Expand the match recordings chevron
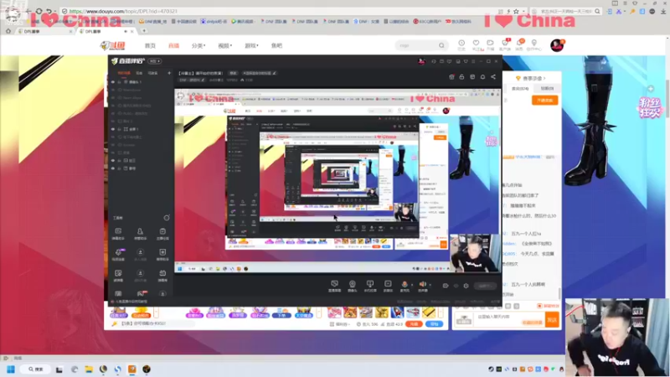The image size is (670, 377). [x=545, y=78]
